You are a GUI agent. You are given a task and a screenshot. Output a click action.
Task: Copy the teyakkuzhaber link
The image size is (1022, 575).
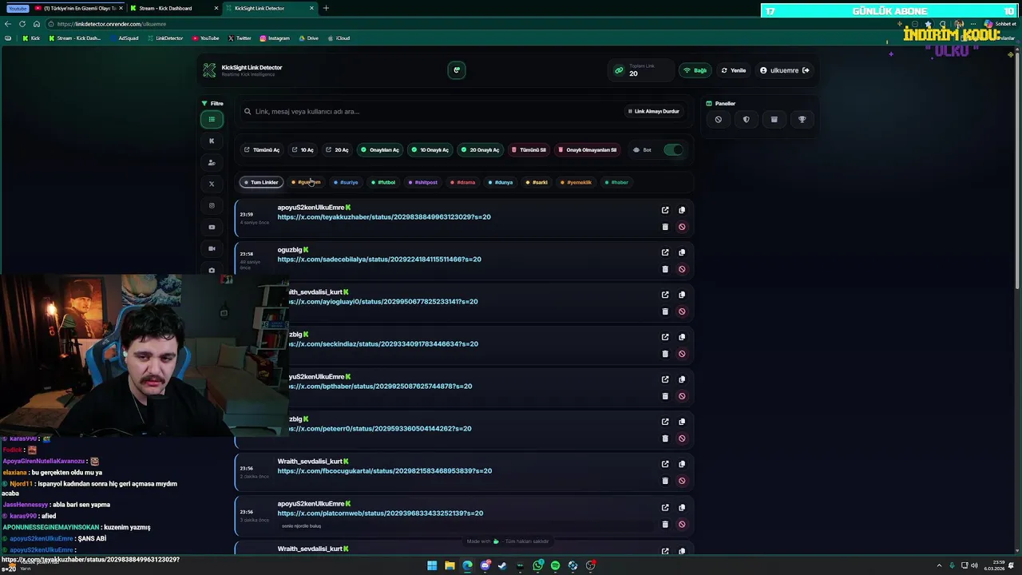point(682,210)
